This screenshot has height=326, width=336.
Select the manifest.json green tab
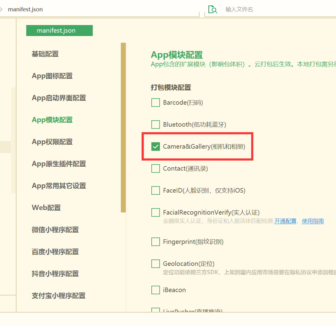[x=60, y=31]
